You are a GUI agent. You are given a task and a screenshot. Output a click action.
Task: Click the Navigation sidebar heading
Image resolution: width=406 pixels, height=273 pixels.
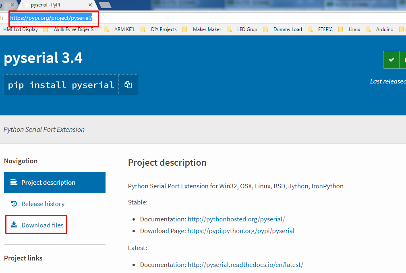21,161
